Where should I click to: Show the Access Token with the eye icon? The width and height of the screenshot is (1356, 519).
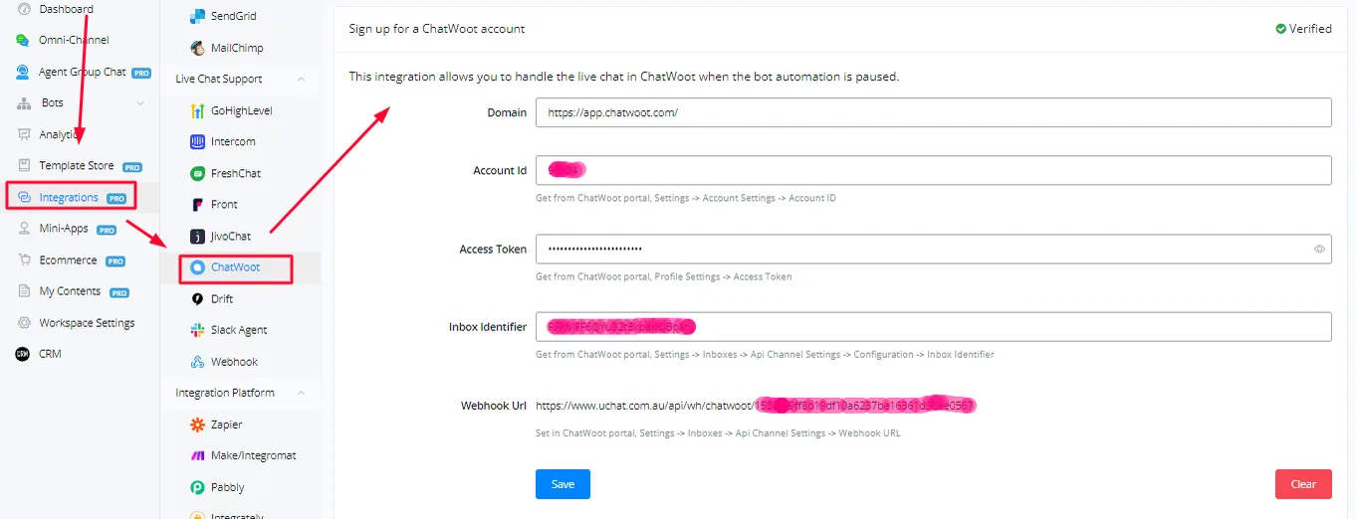pyautogui.click(x=1319, y=250)
